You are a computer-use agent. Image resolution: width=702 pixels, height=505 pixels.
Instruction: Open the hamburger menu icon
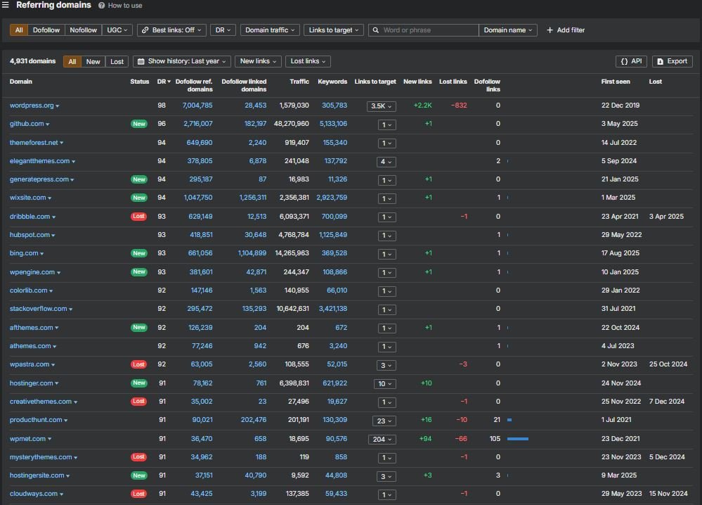tap(6, 5)
